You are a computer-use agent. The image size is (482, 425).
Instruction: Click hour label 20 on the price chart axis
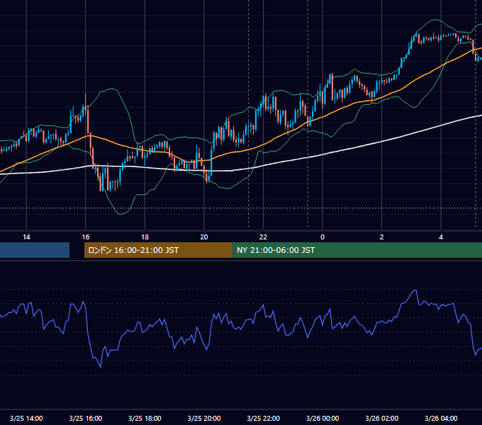pyautogui.click(x=204, y=237)
